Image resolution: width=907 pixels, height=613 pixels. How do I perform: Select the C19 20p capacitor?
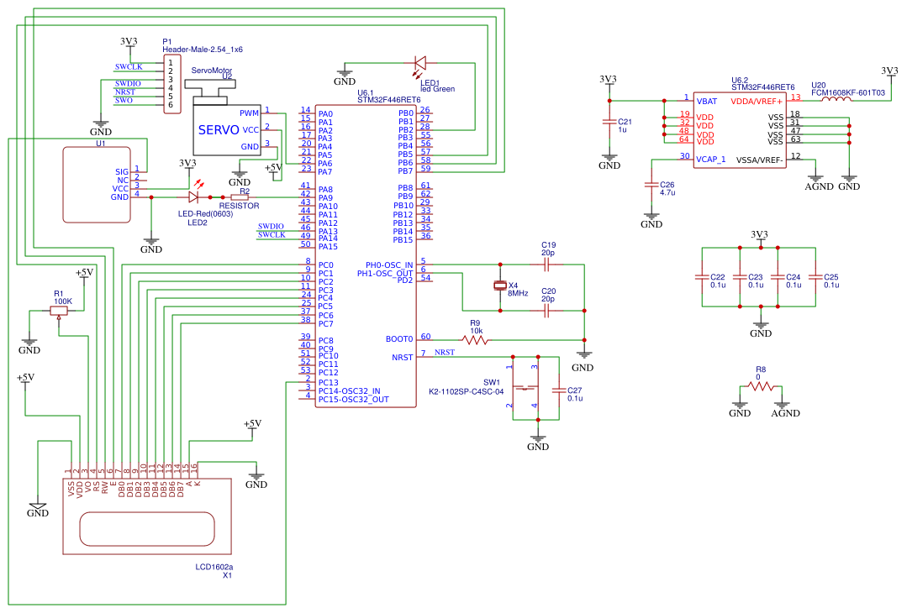tap(548, 264)
